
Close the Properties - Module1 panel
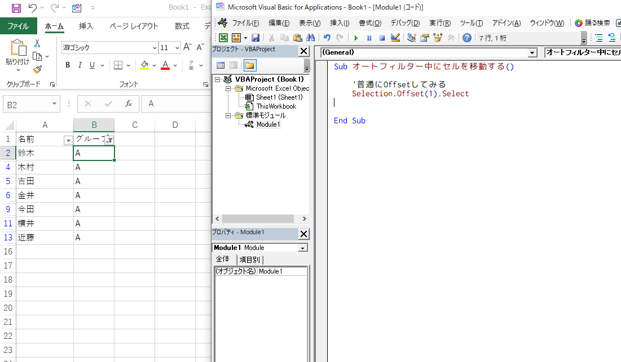pos(303,234)
